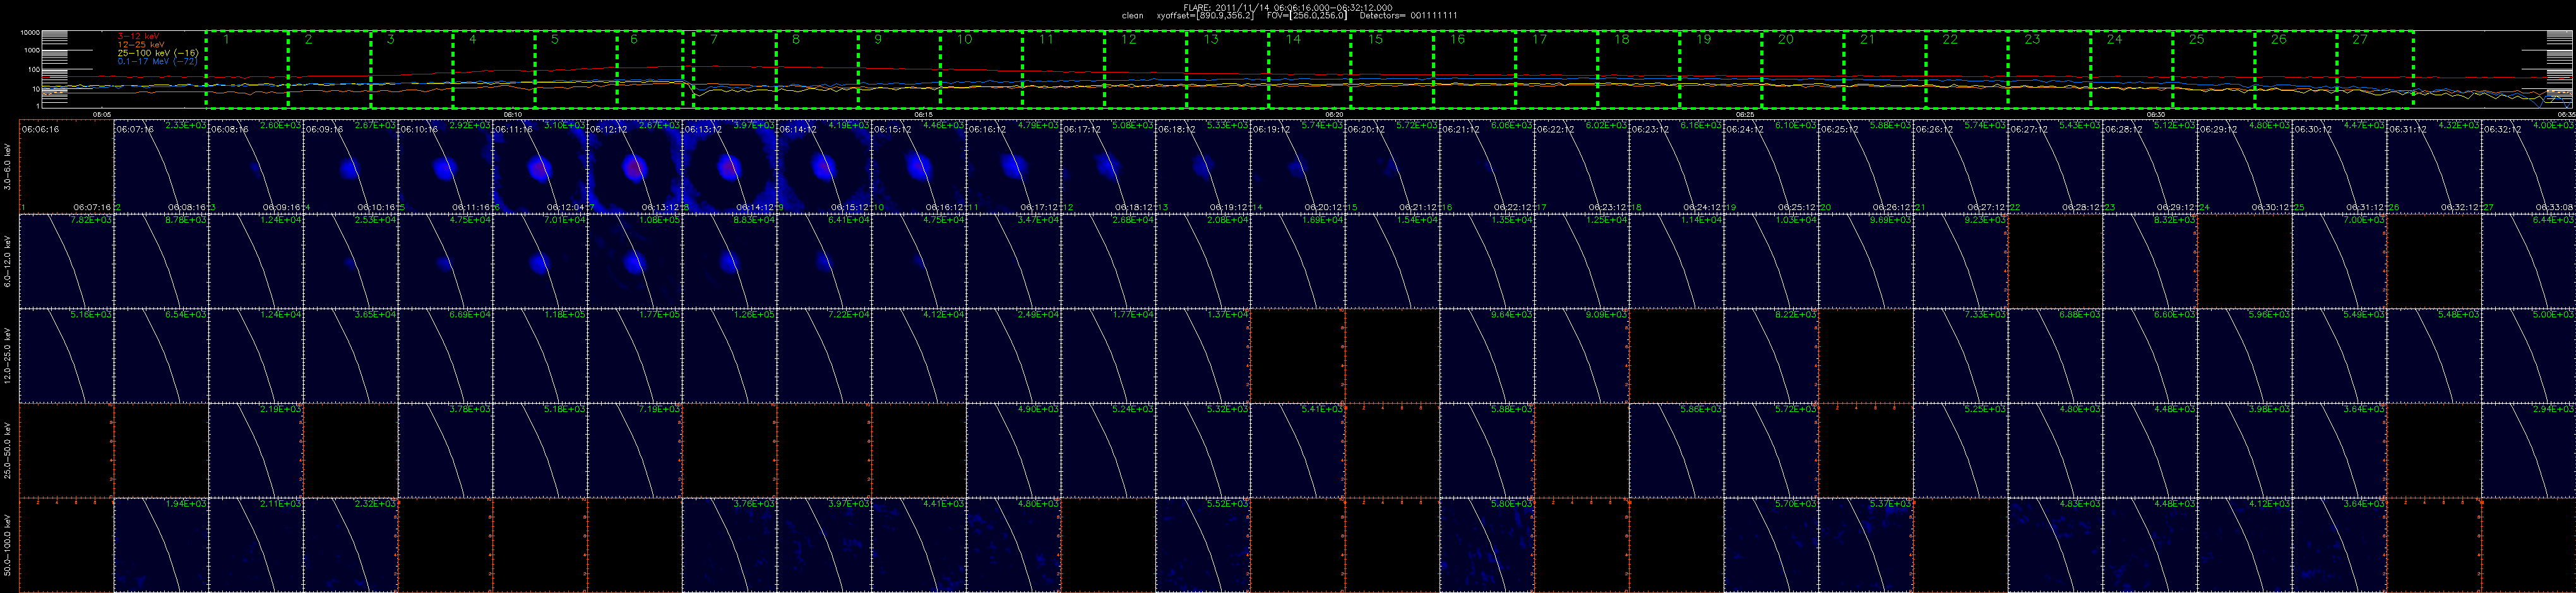Select the 3–6 keV image starting 06:32:12
2576x593 pixels.
2529,167
